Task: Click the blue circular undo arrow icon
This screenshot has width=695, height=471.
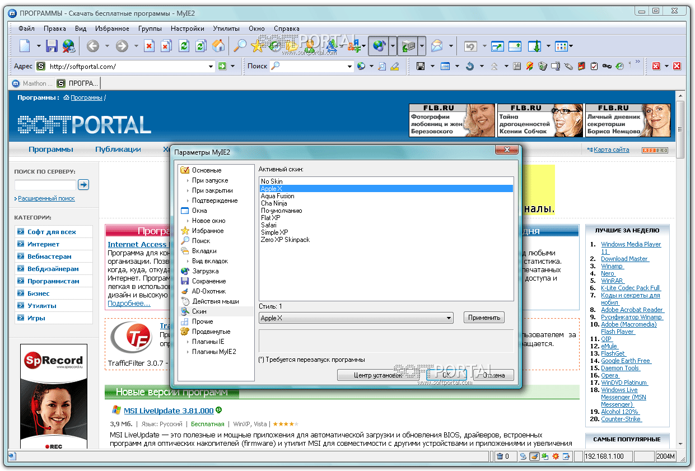Action: click(470, 66)
